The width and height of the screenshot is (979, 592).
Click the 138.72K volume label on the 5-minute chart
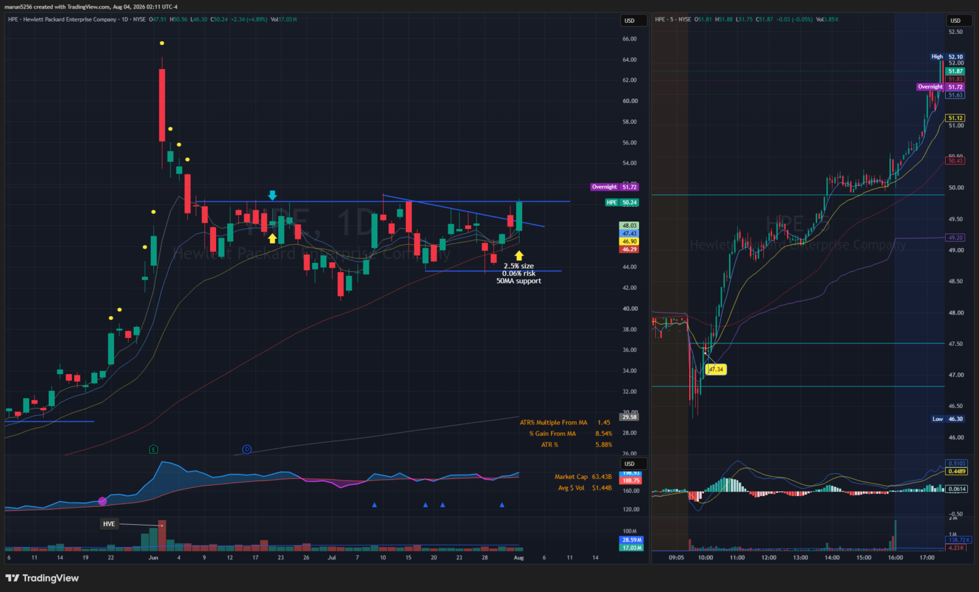tap(959, 540)
